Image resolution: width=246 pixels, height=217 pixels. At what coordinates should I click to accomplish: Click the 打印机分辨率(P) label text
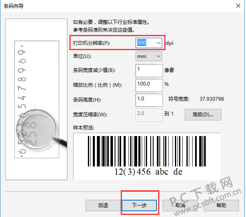92,43
